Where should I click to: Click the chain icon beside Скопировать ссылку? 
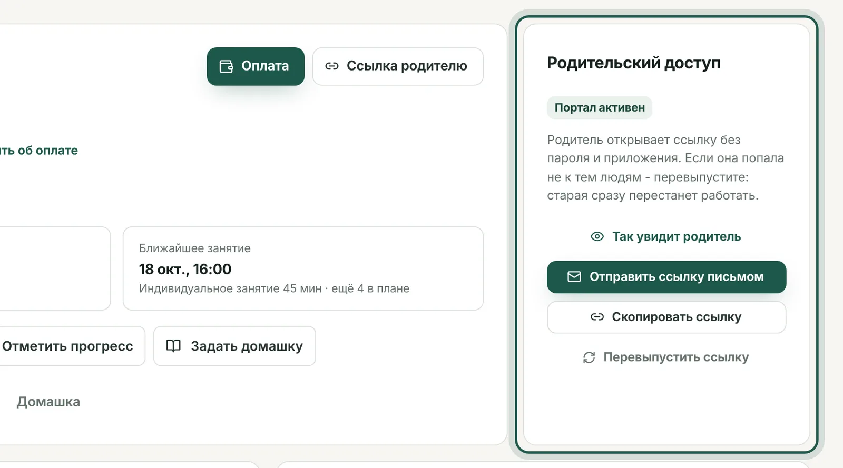coord(597,317)
